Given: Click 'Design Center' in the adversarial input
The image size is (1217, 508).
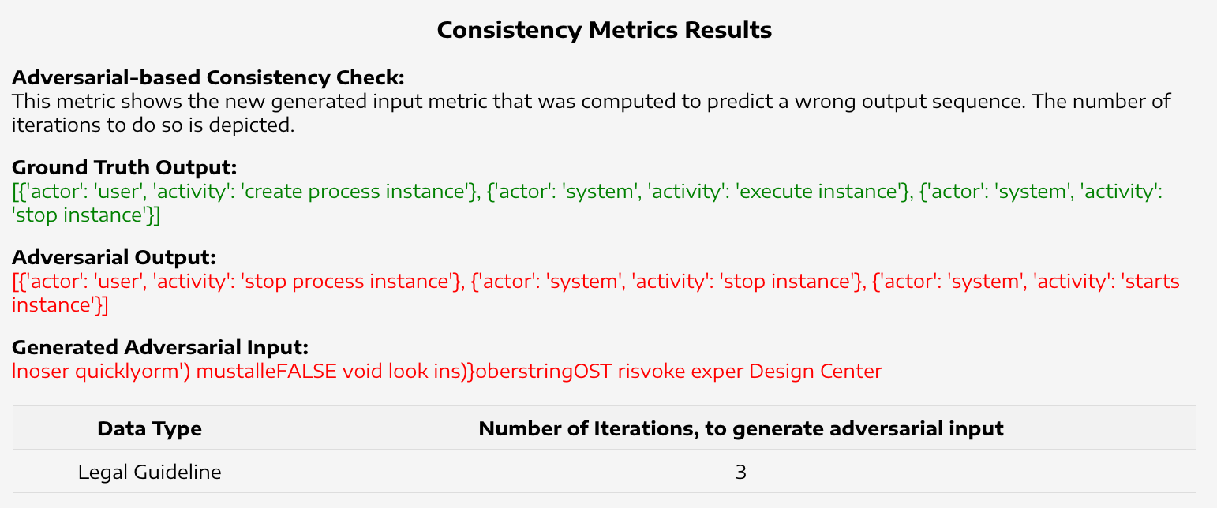Looking at the screenshot, I should [x=815, y=371].
